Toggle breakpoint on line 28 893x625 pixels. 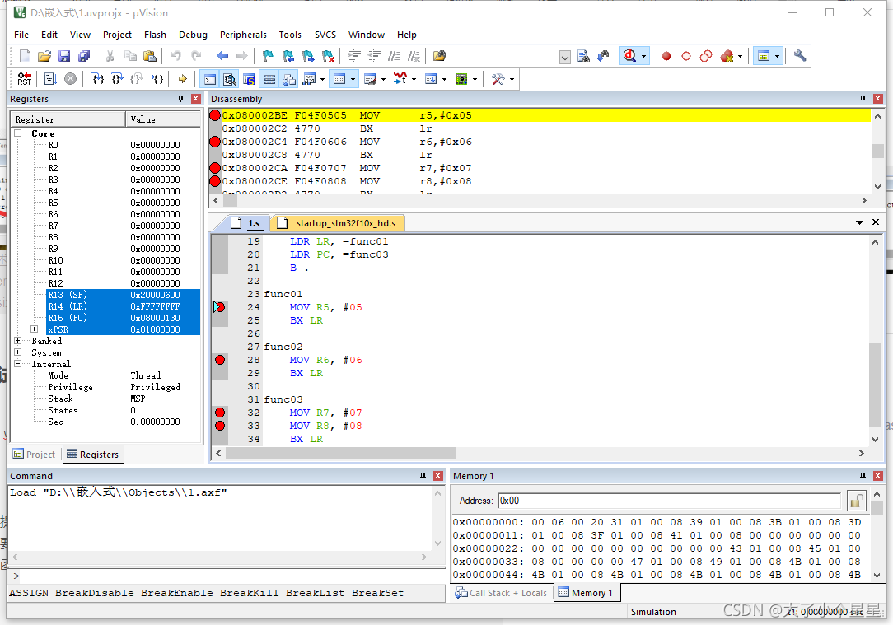coord(220,360)
